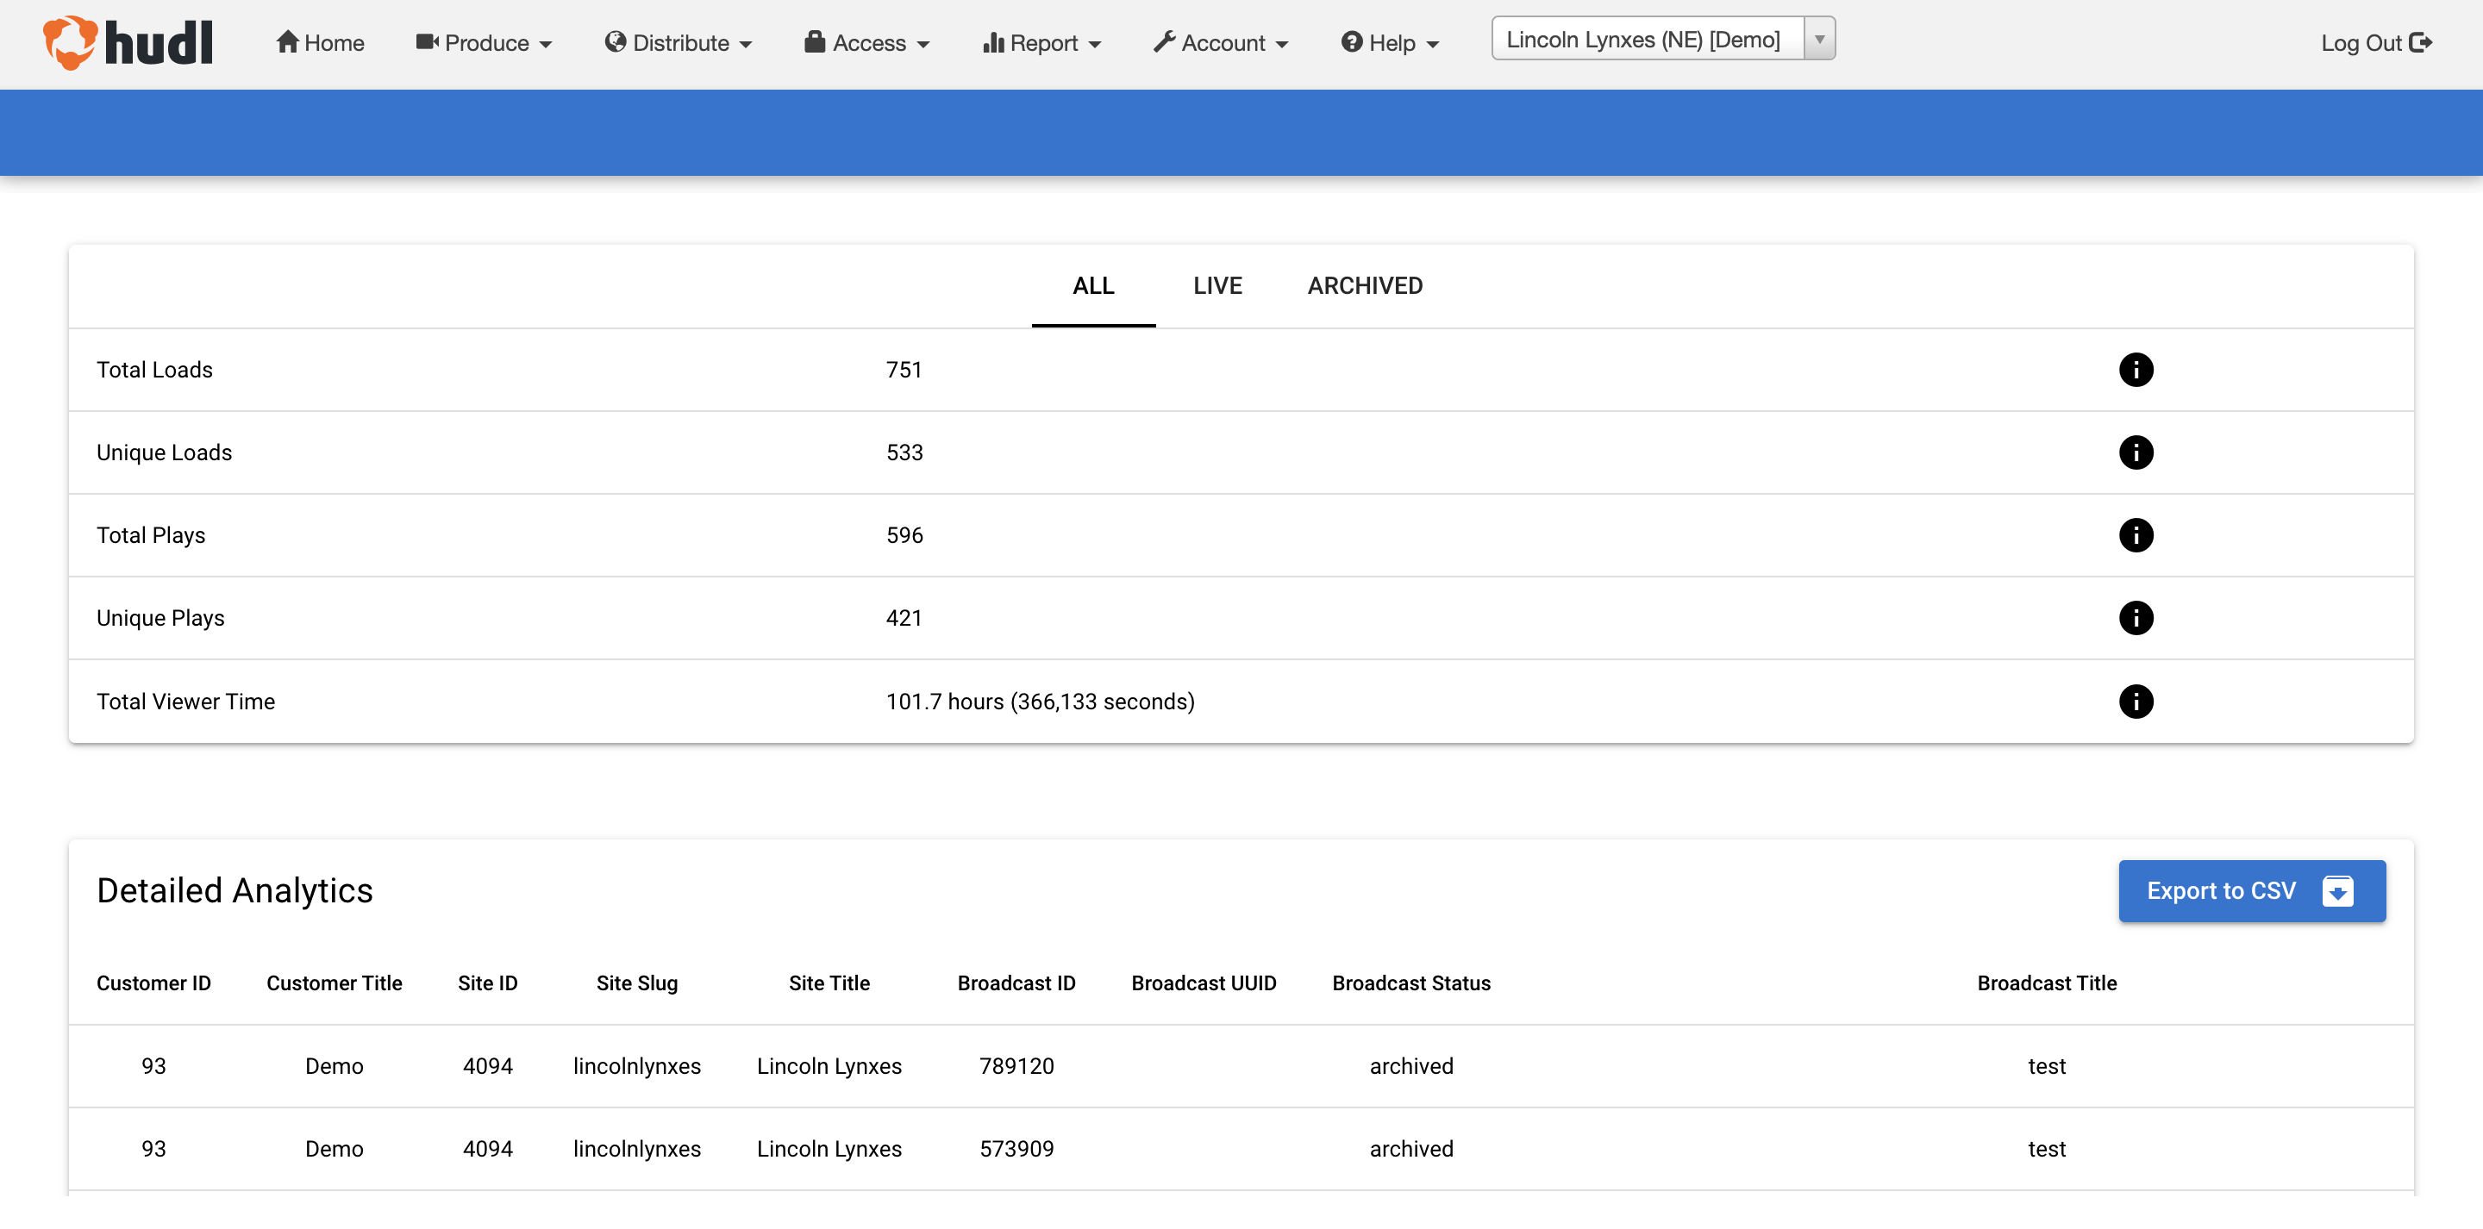Open the Distribute menu
2483x1229 pixels.
[x=679, y=43]
